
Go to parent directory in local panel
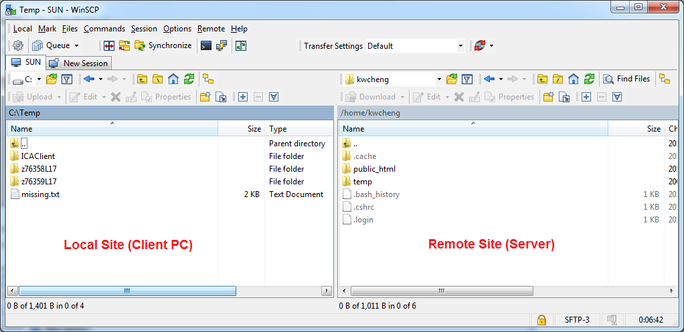pyautogui.click(x=142, y=79)
